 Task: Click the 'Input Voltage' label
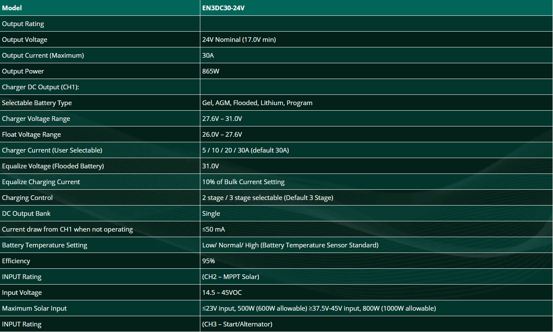click(x=22, y=293)
